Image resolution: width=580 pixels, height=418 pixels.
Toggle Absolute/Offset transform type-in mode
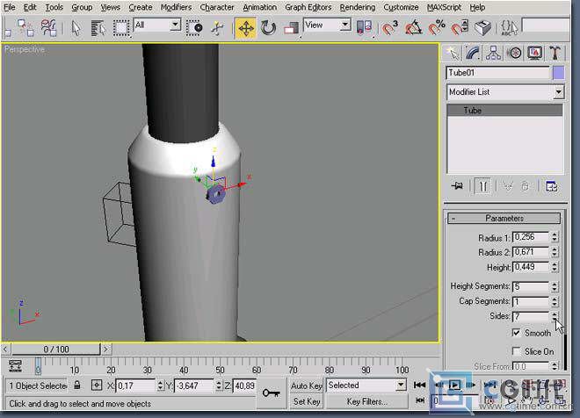tap(97, 386)
